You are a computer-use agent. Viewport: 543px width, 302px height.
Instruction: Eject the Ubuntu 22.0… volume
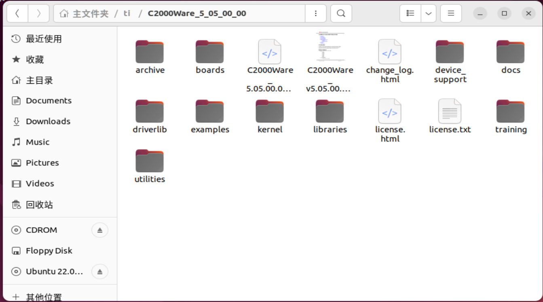[100, 271]
